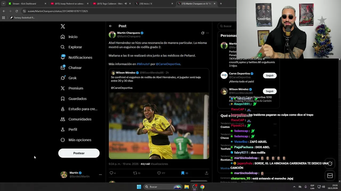Image resolution: width=341 pixels, height=191 pixels.
Task: Open more options for Coates trend
Action: tap(275, 124)
